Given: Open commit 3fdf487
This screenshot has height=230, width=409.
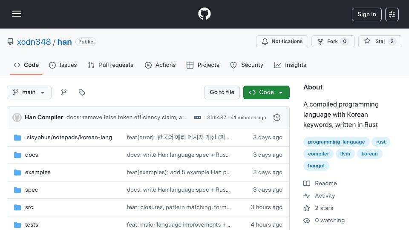Looking at the screenshot, I should pos(216,118).
